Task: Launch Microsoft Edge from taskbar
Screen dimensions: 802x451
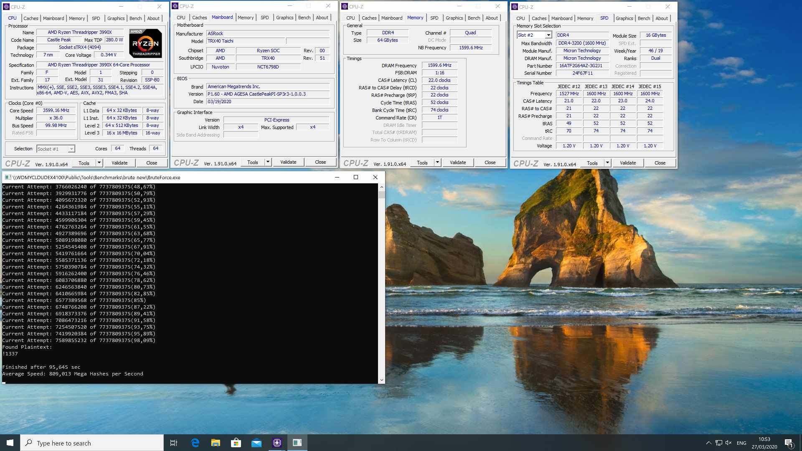Action: [195, 443]
